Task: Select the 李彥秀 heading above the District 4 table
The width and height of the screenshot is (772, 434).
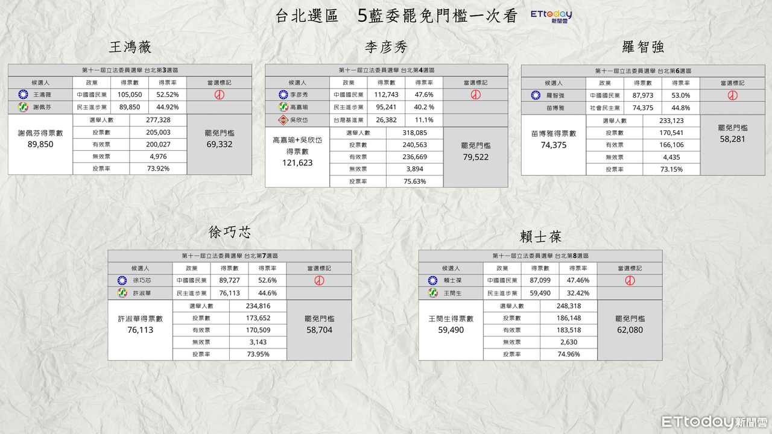Action: [x=387, y=47]
